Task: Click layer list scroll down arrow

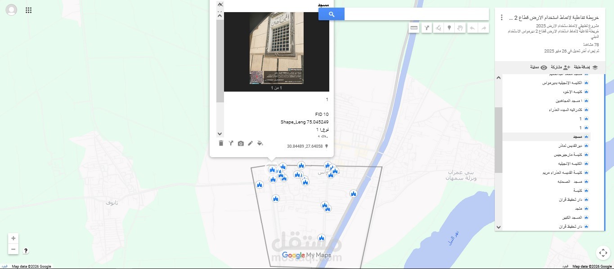Action: 498,227
